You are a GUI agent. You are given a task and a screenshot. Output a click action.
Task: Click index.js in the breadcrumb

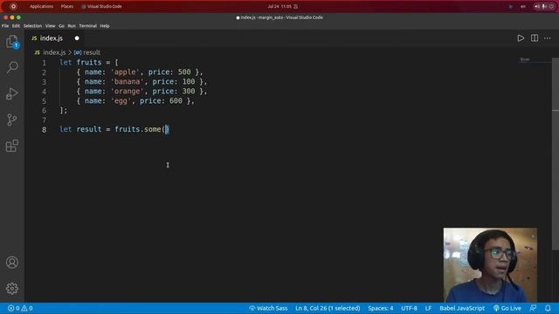(x=54, y=52)
